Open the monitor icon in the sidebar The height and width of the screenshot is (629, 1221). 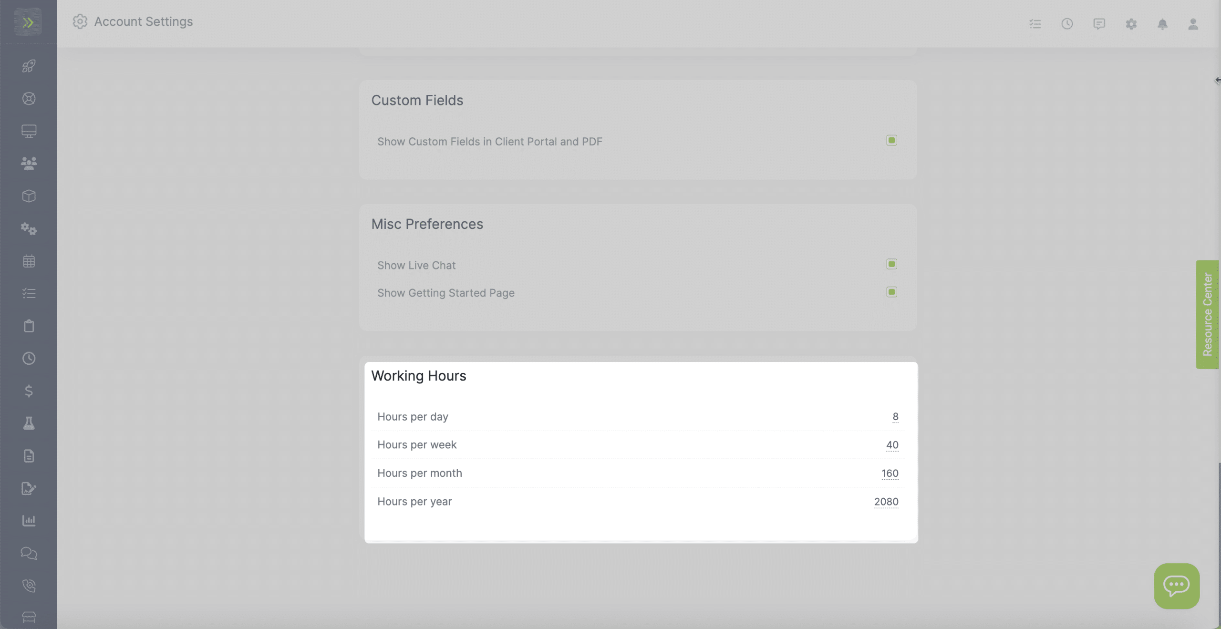[29, 131]
